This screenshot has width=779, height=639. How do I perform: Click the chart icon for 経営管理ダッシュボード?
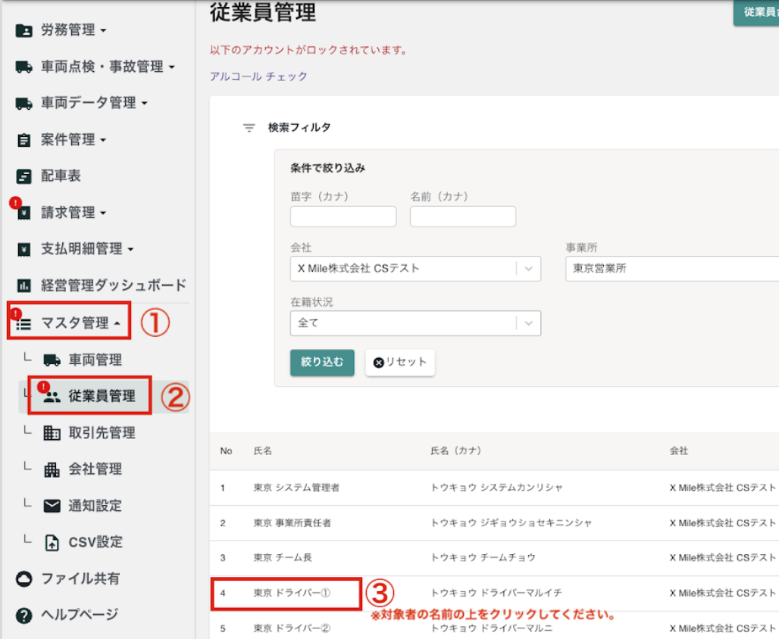click(24, 285)
